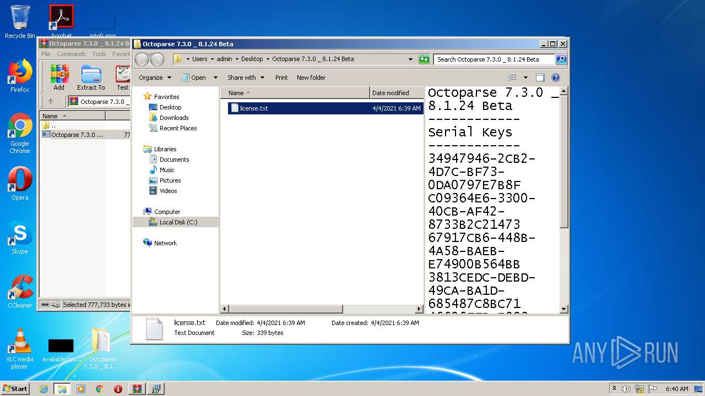Open the Opera desktop shortcut

(20, 184)
